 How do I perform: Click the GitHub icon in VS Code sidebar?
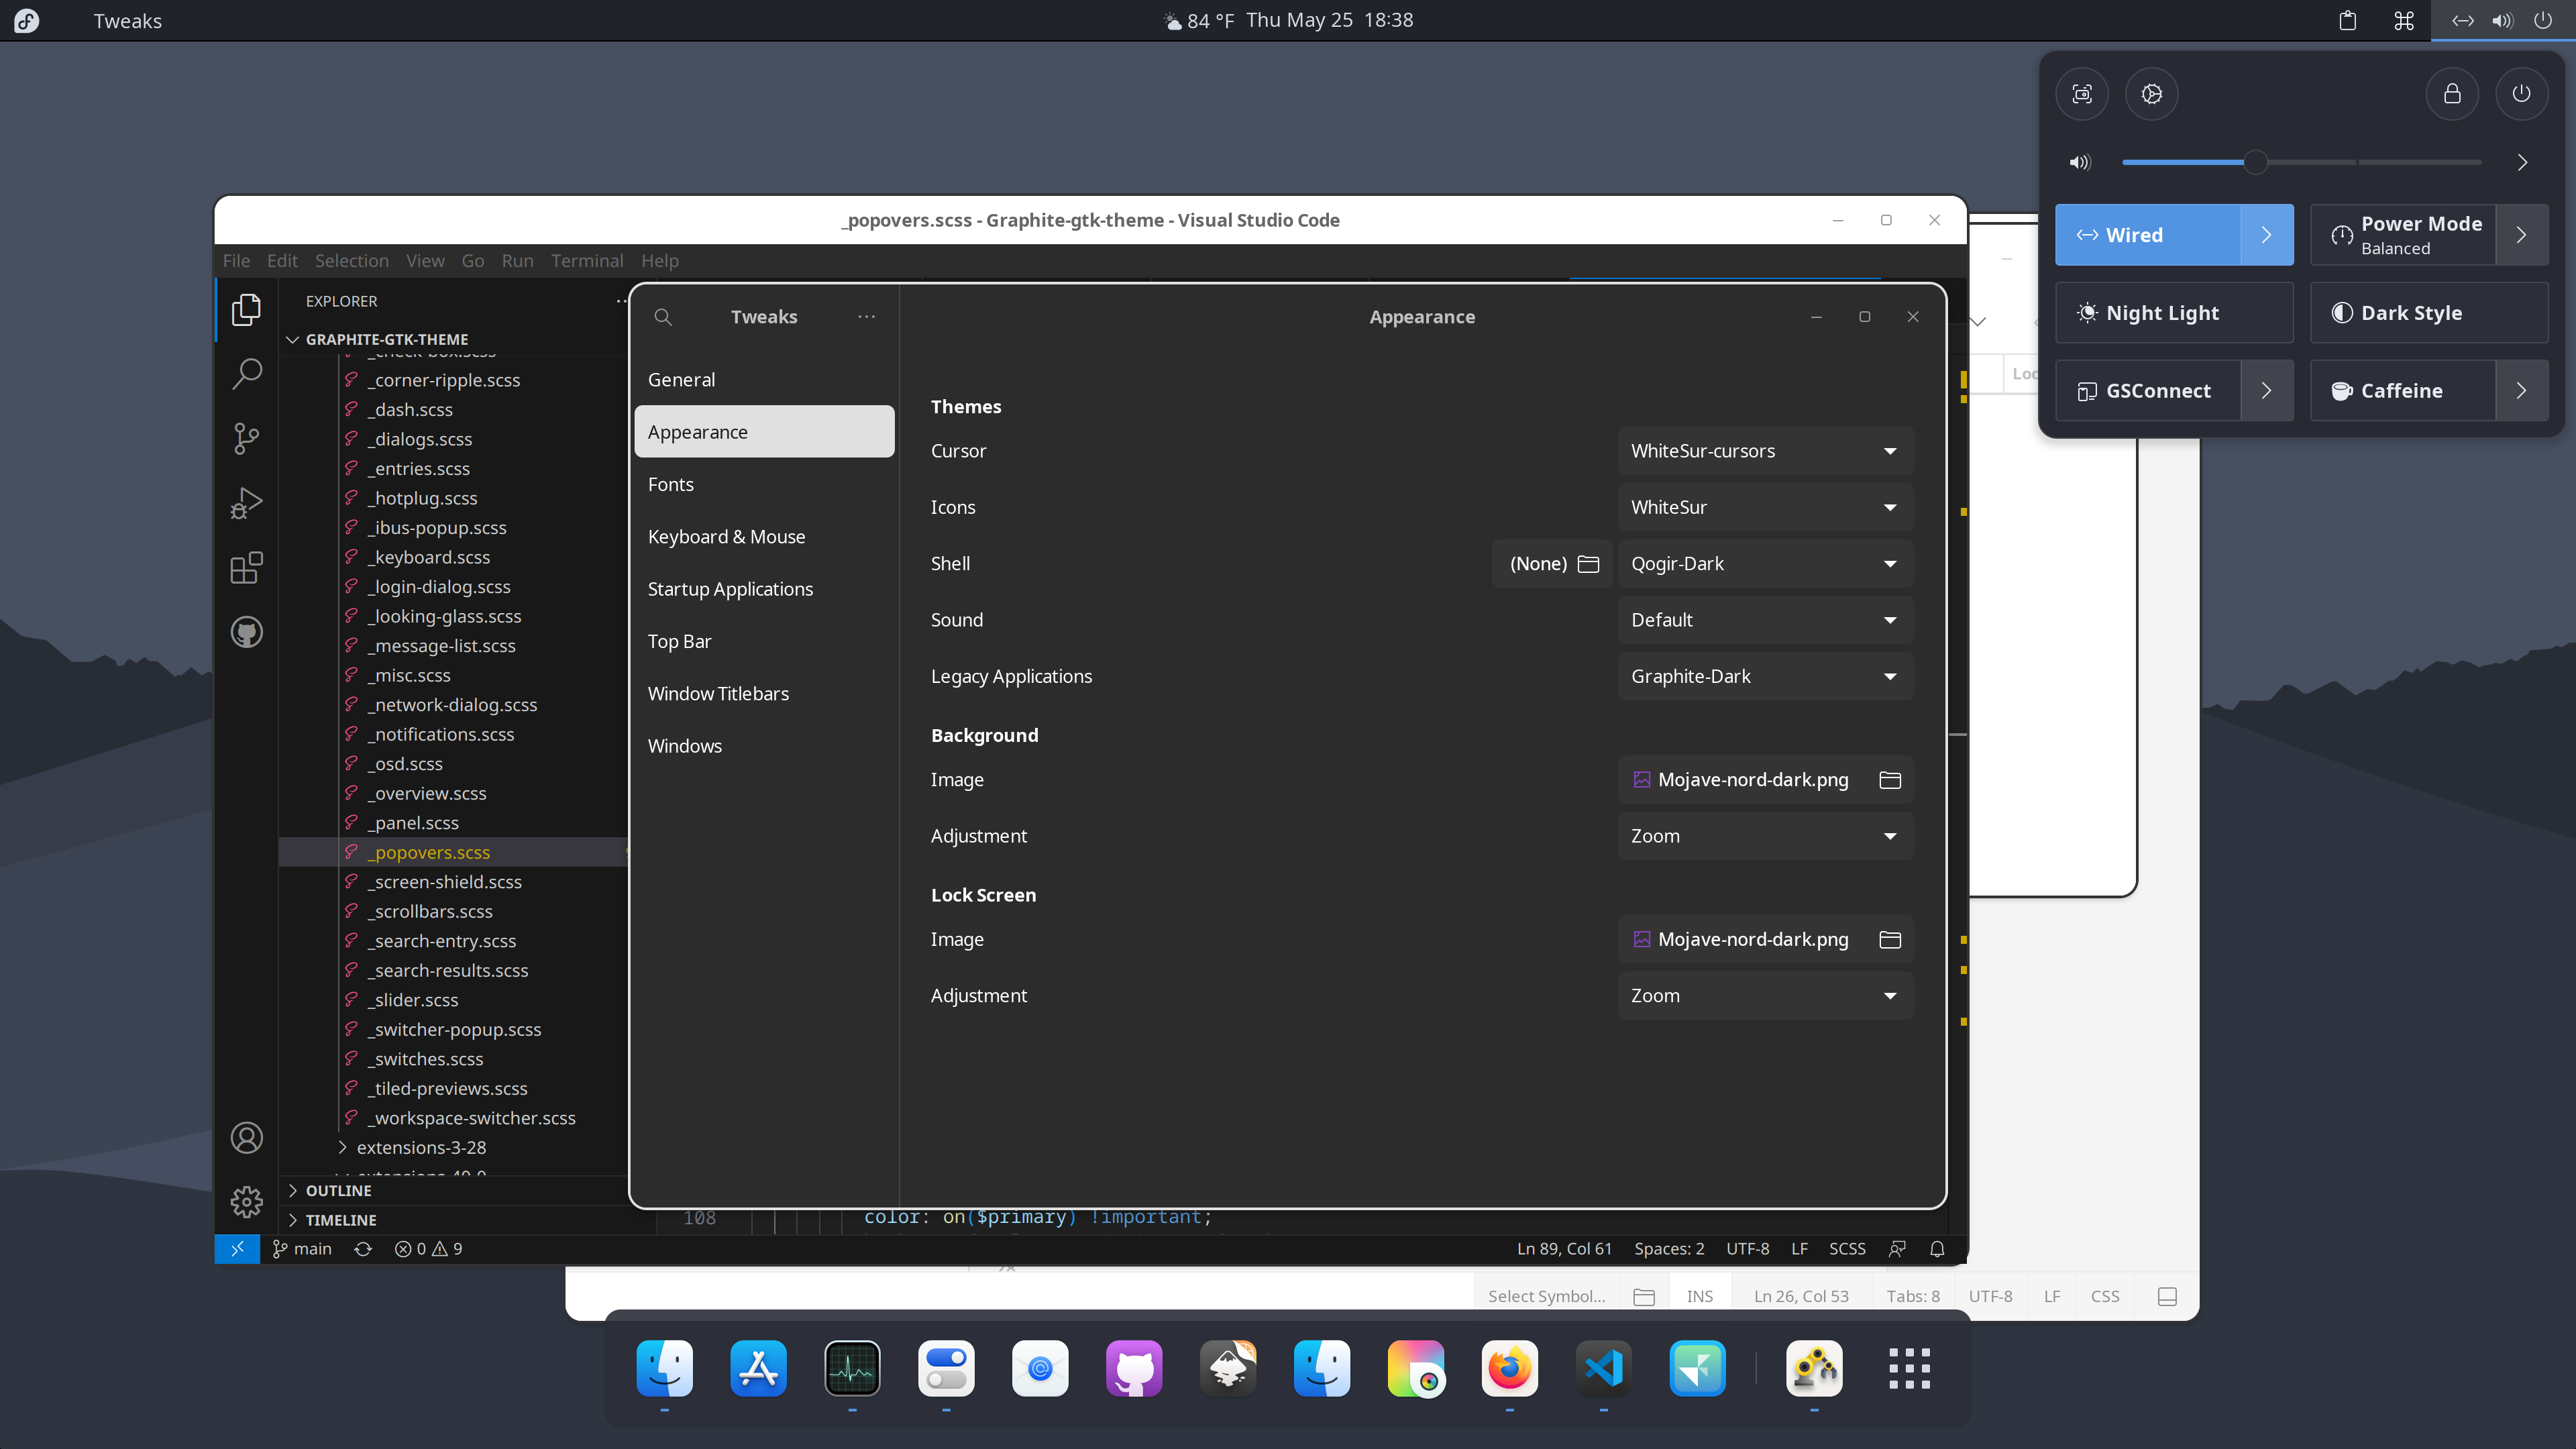(x=246, y=631)
